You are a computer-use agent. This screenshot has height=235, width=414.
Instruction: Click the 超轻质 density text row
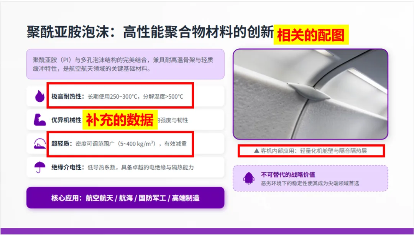point(120,144)
